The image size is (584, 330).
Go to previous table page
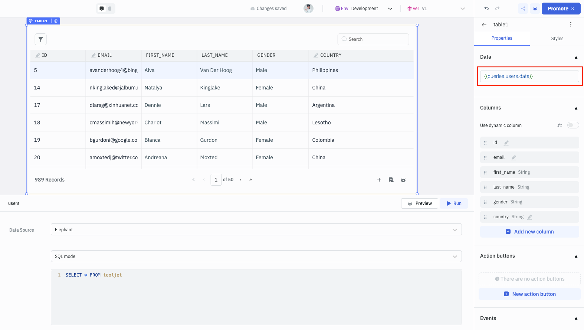(x=204, y=180)
